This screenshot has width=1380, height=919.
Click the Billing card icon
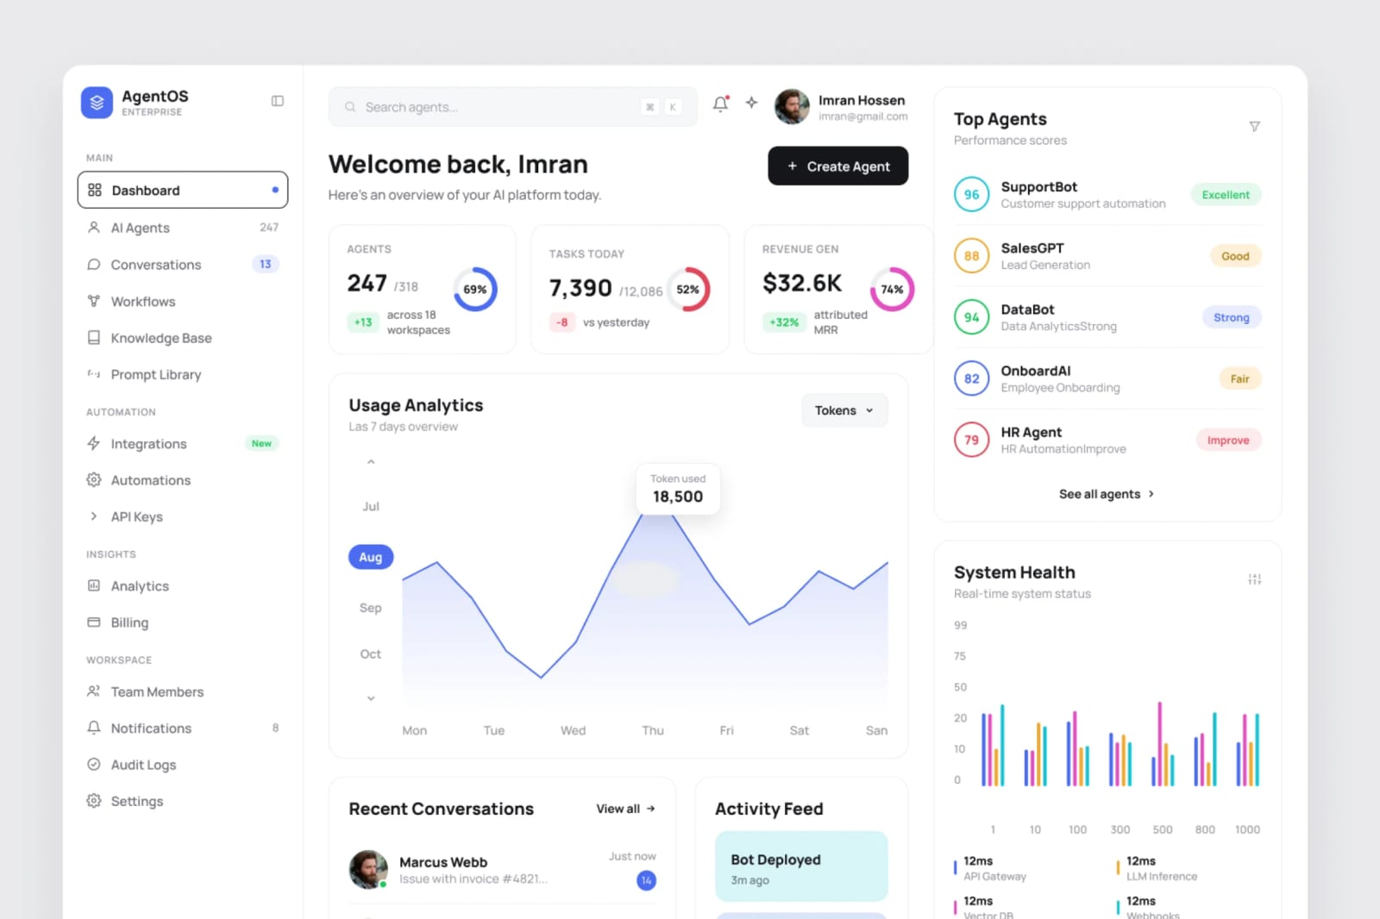pyautogui.click(x=94, y=622)
